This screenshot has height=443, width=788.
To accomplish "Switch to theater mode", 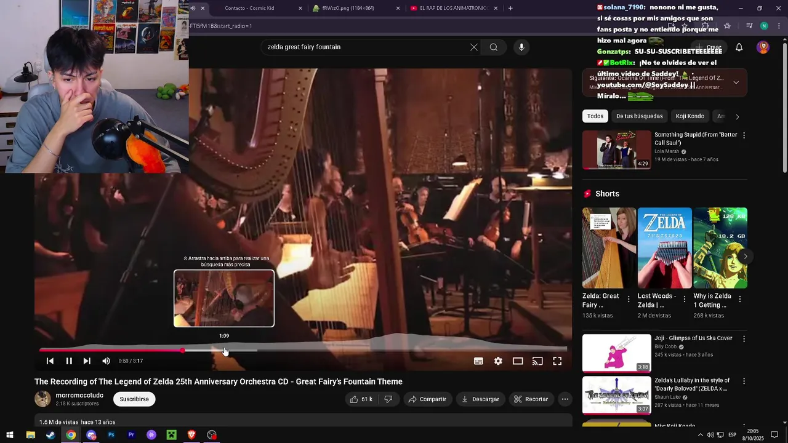I will coord(518,361).
